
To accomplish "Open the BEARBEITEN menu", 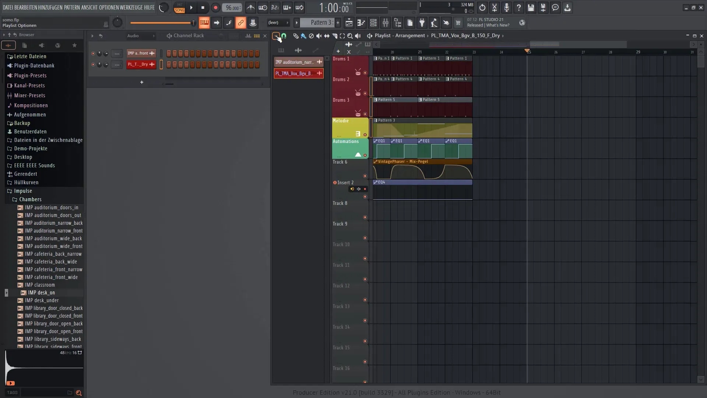I will (25, 7).
